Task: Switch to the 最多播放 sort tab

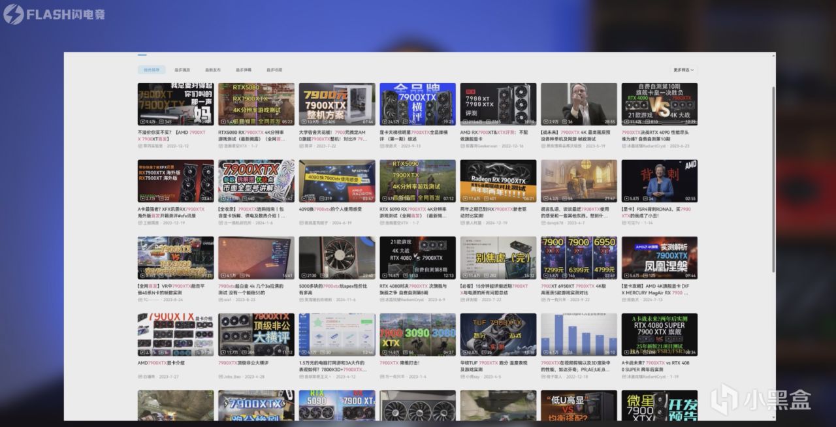Action: click(182, 69)
